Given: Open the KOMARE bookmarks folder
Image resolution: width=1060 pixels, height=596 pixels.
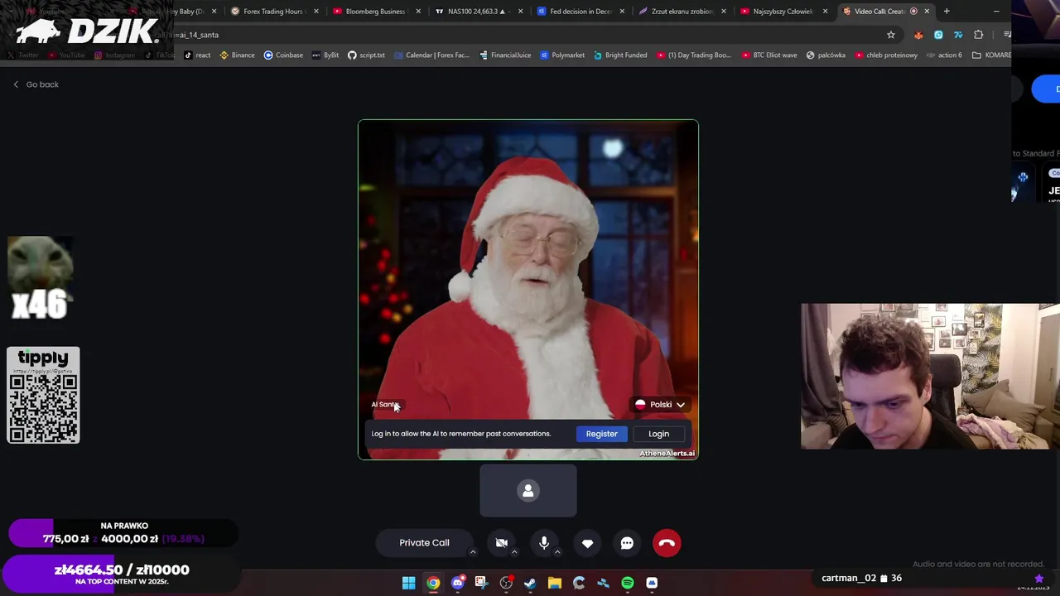Looking at the screenshot, I should (x=991, y=55).
